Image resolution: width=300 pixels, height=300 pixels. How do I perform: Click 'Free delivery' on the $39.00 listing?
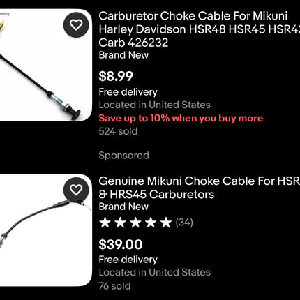pos(128,260)
